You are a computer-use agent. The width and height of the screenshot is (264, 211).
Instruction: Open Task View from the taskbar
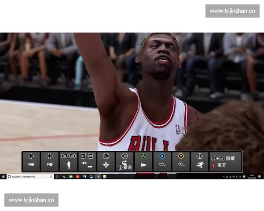(57, 177)
